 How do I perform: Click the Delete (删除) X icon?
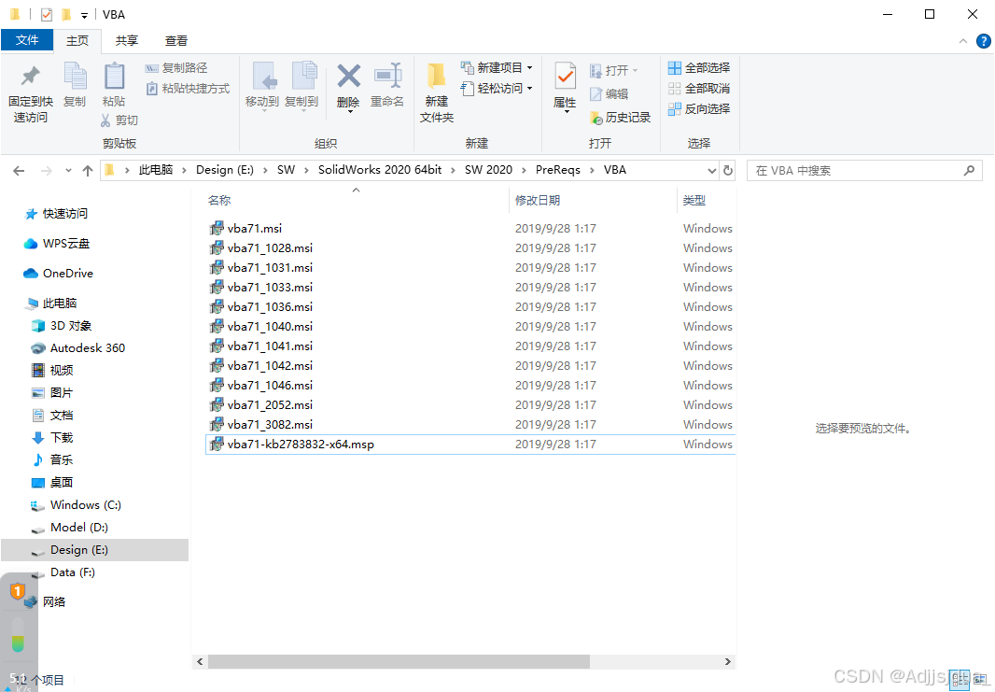coord(348,77)
